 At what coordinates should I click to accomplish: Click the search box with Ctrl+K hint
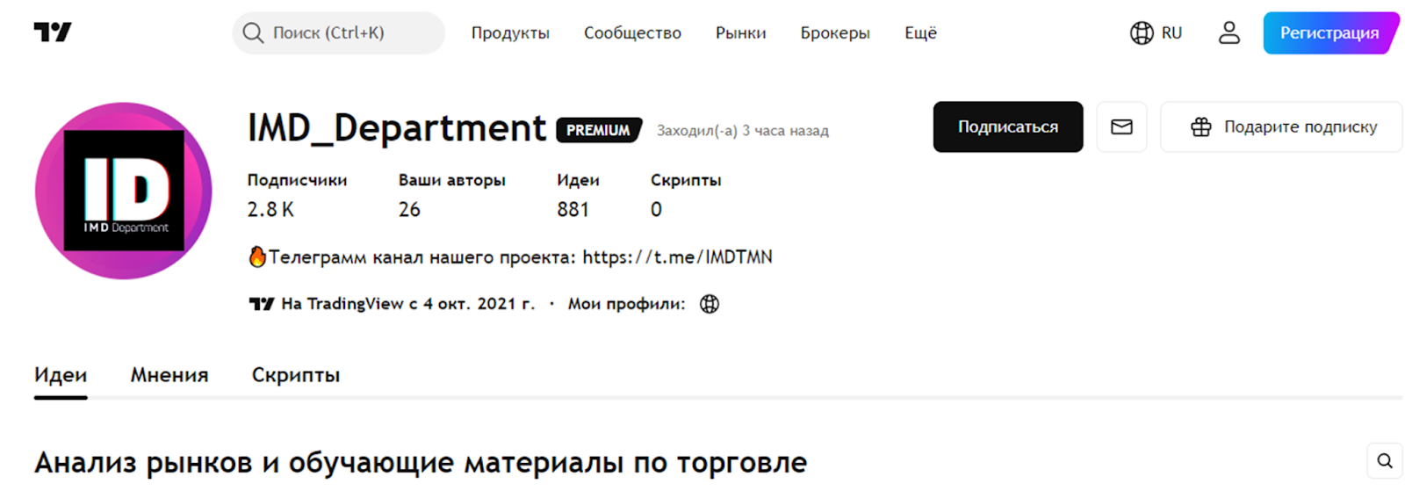[x=338, y=33]
